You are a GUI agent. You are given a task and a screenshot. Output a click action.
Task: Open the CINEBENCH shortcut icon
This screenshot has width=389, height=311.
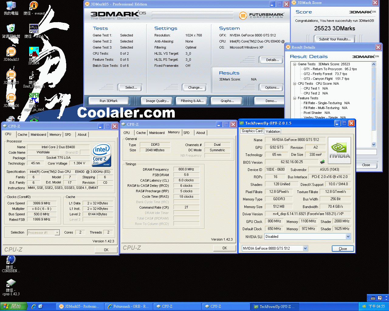pos(11,264)
